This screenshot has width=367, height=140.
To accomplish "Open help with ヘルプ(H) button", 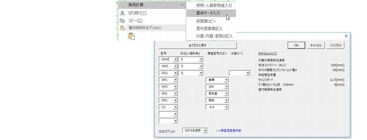I will point(335,45).
